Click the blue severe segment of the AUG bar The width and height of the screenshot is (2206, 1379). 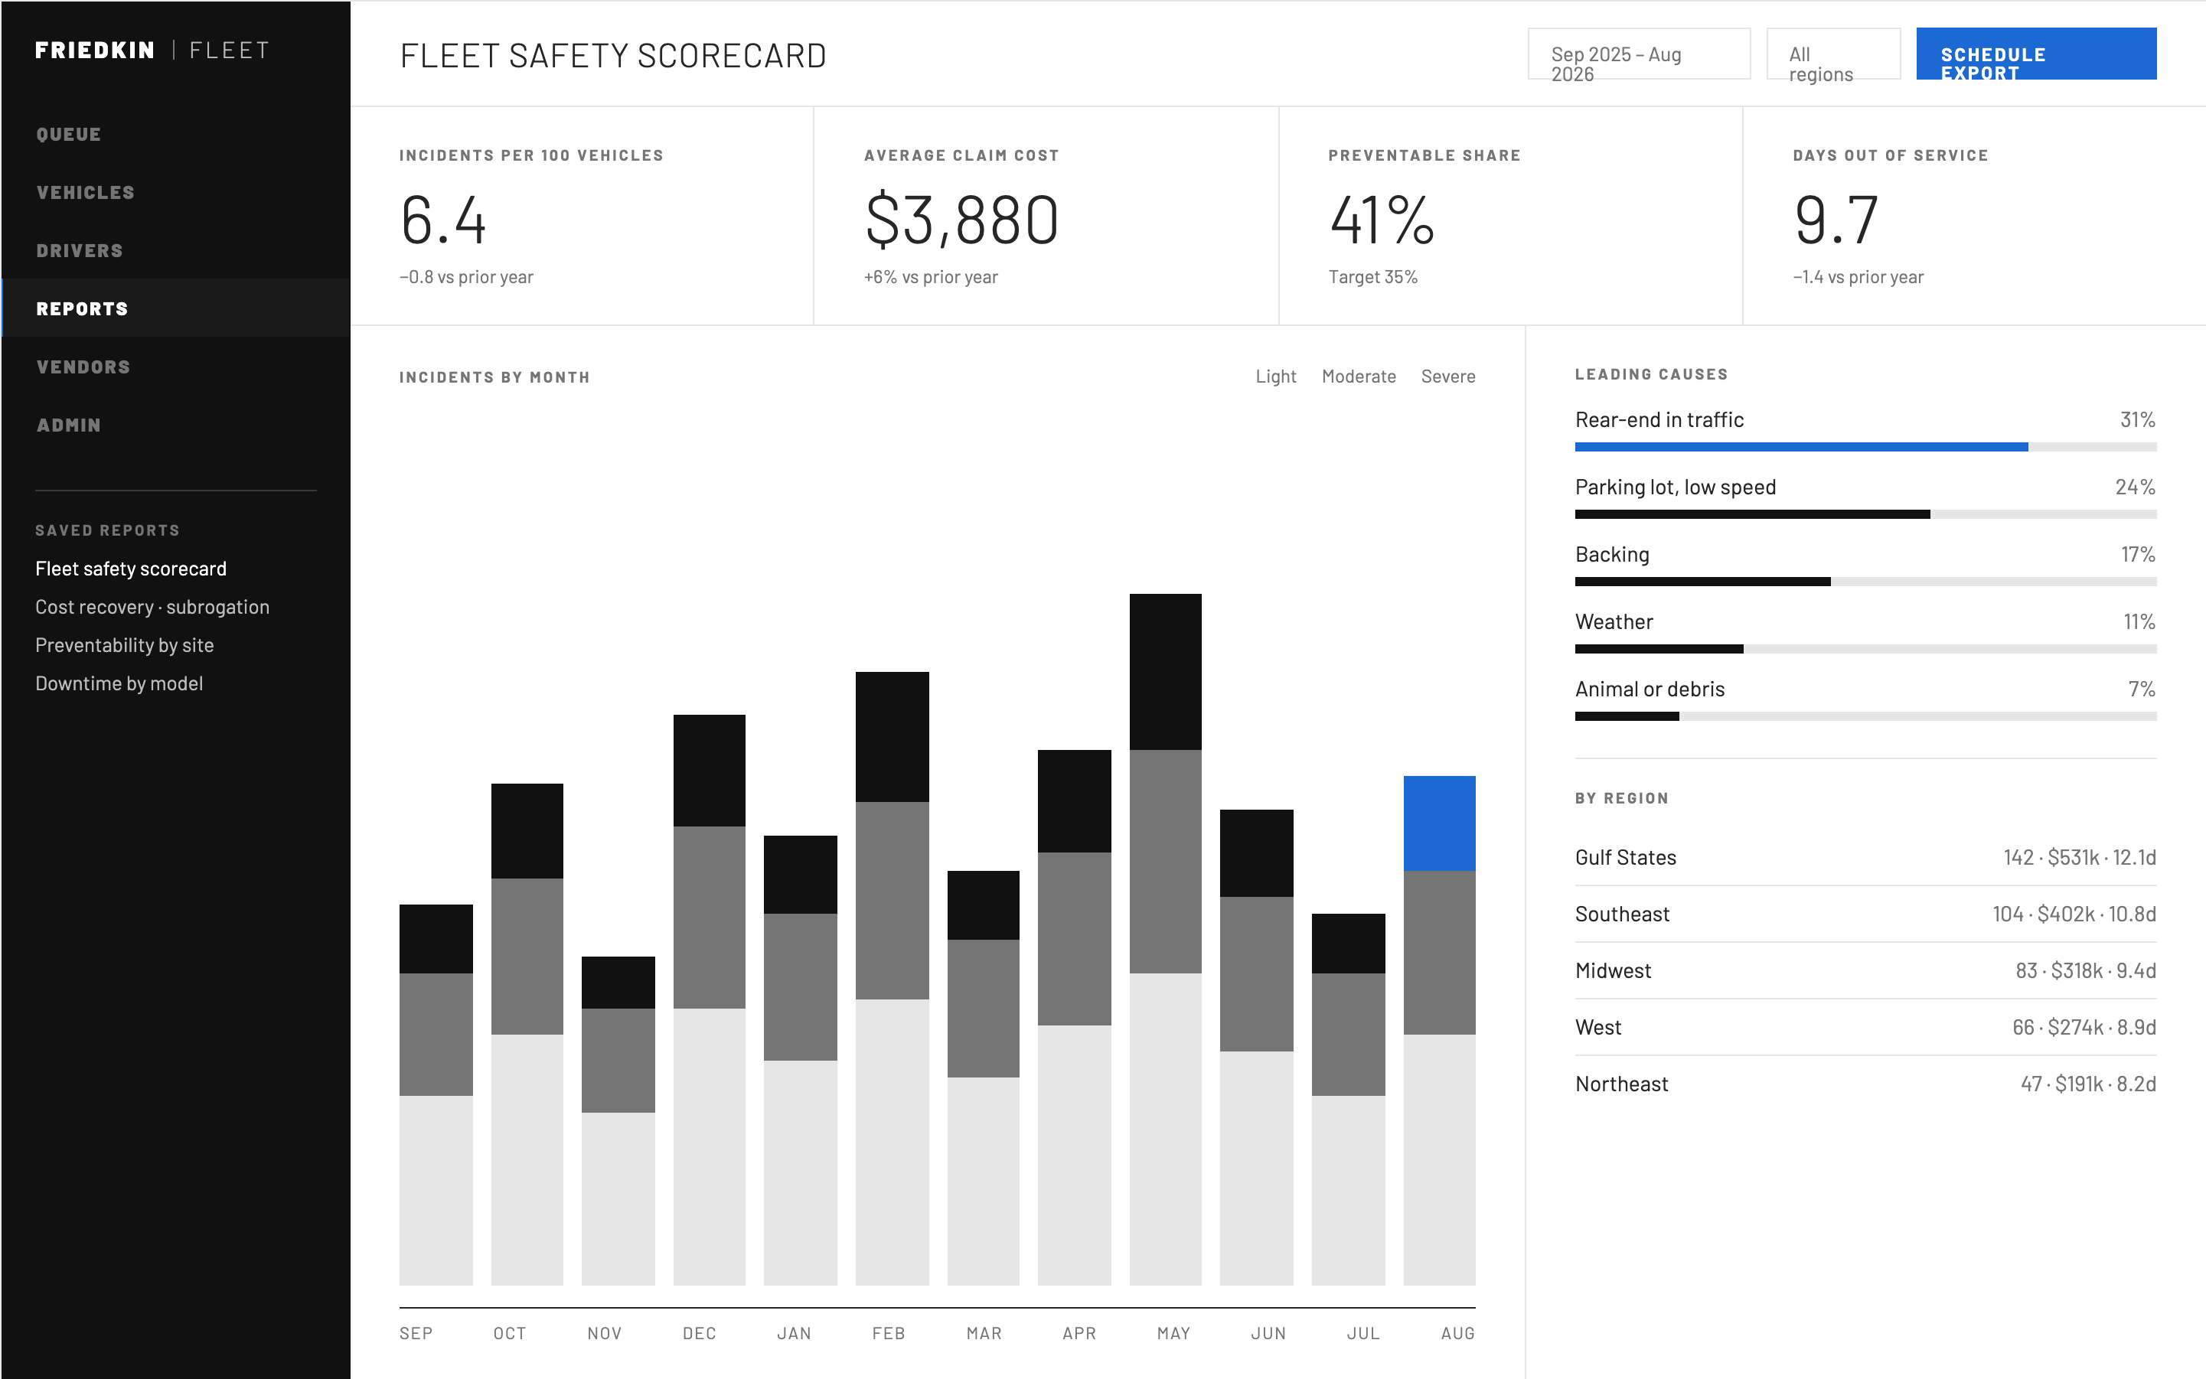pyautogui.click(x=1439, y=823)
